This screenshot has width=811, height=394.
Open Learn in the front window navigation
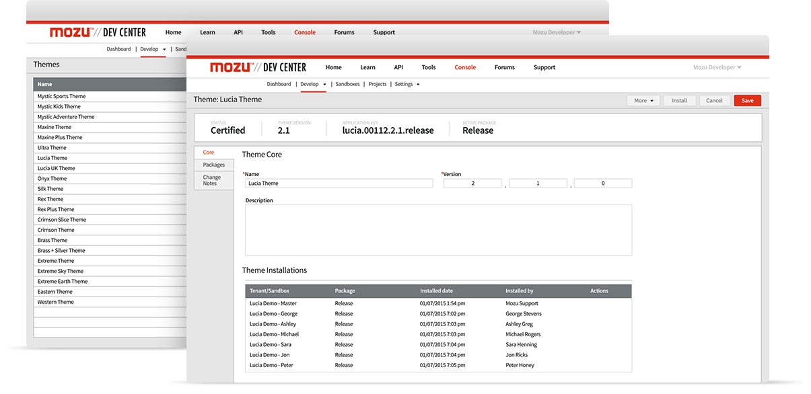pyautogui.click(x=367, y=67)
